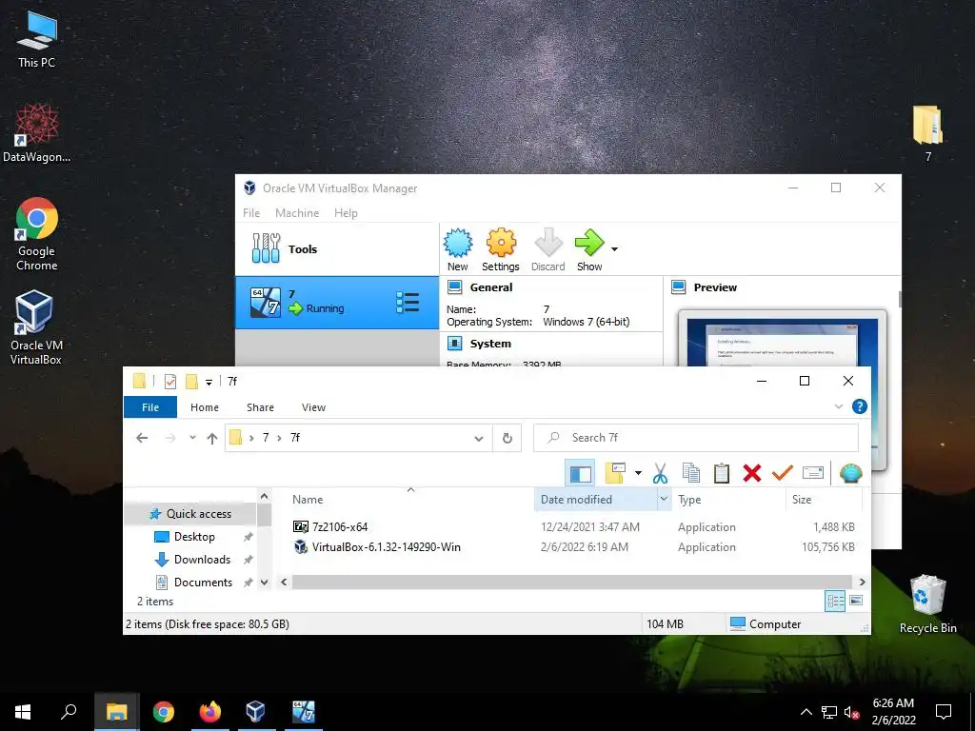Open Share tab in Explorer ribbon

260,407
